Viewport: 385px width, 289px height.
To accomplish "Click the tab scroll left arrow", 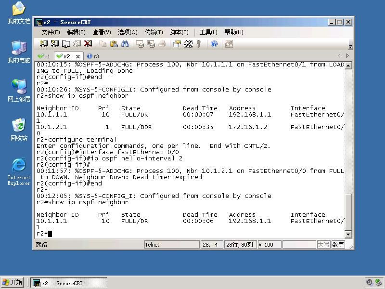I will coord(339,56).
